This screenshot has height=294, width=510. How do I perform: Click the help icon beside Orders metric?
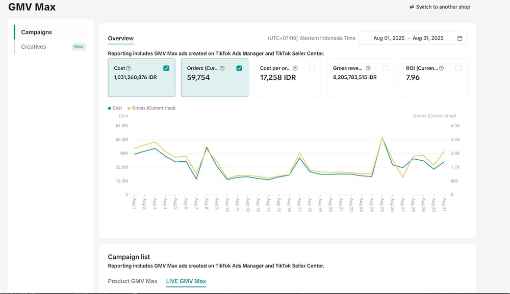222,68
